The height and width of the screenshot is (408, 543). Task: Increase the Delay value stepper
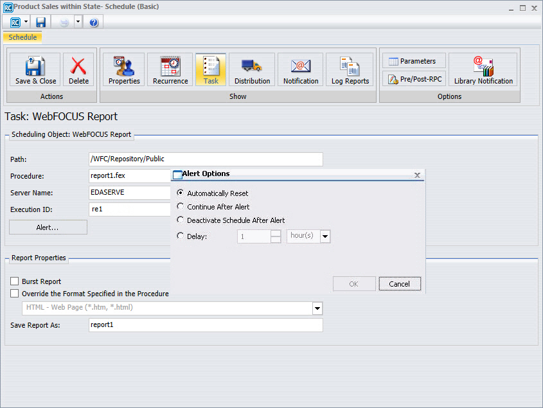coord(276,233)
